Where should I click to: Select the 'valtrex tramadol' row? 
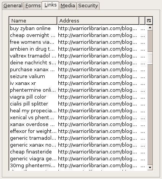point(79,56)
